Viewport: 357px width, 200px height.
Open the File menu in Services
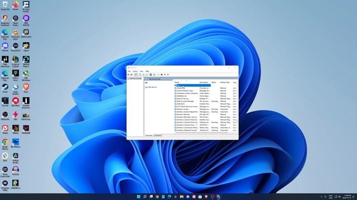[129, 71]
